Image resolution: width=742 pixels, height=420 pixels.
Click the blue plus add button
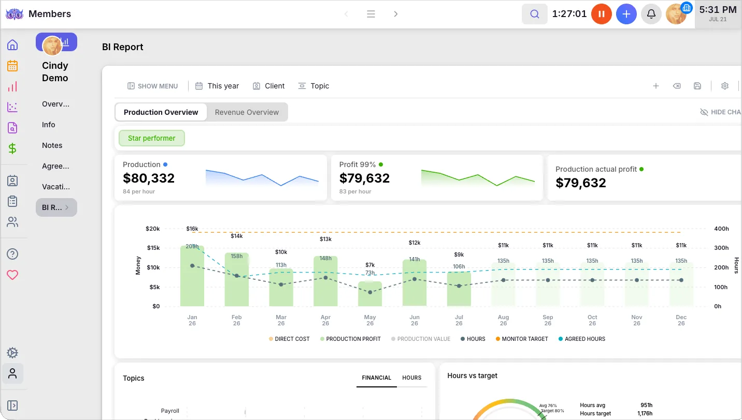tap(626, 14)
